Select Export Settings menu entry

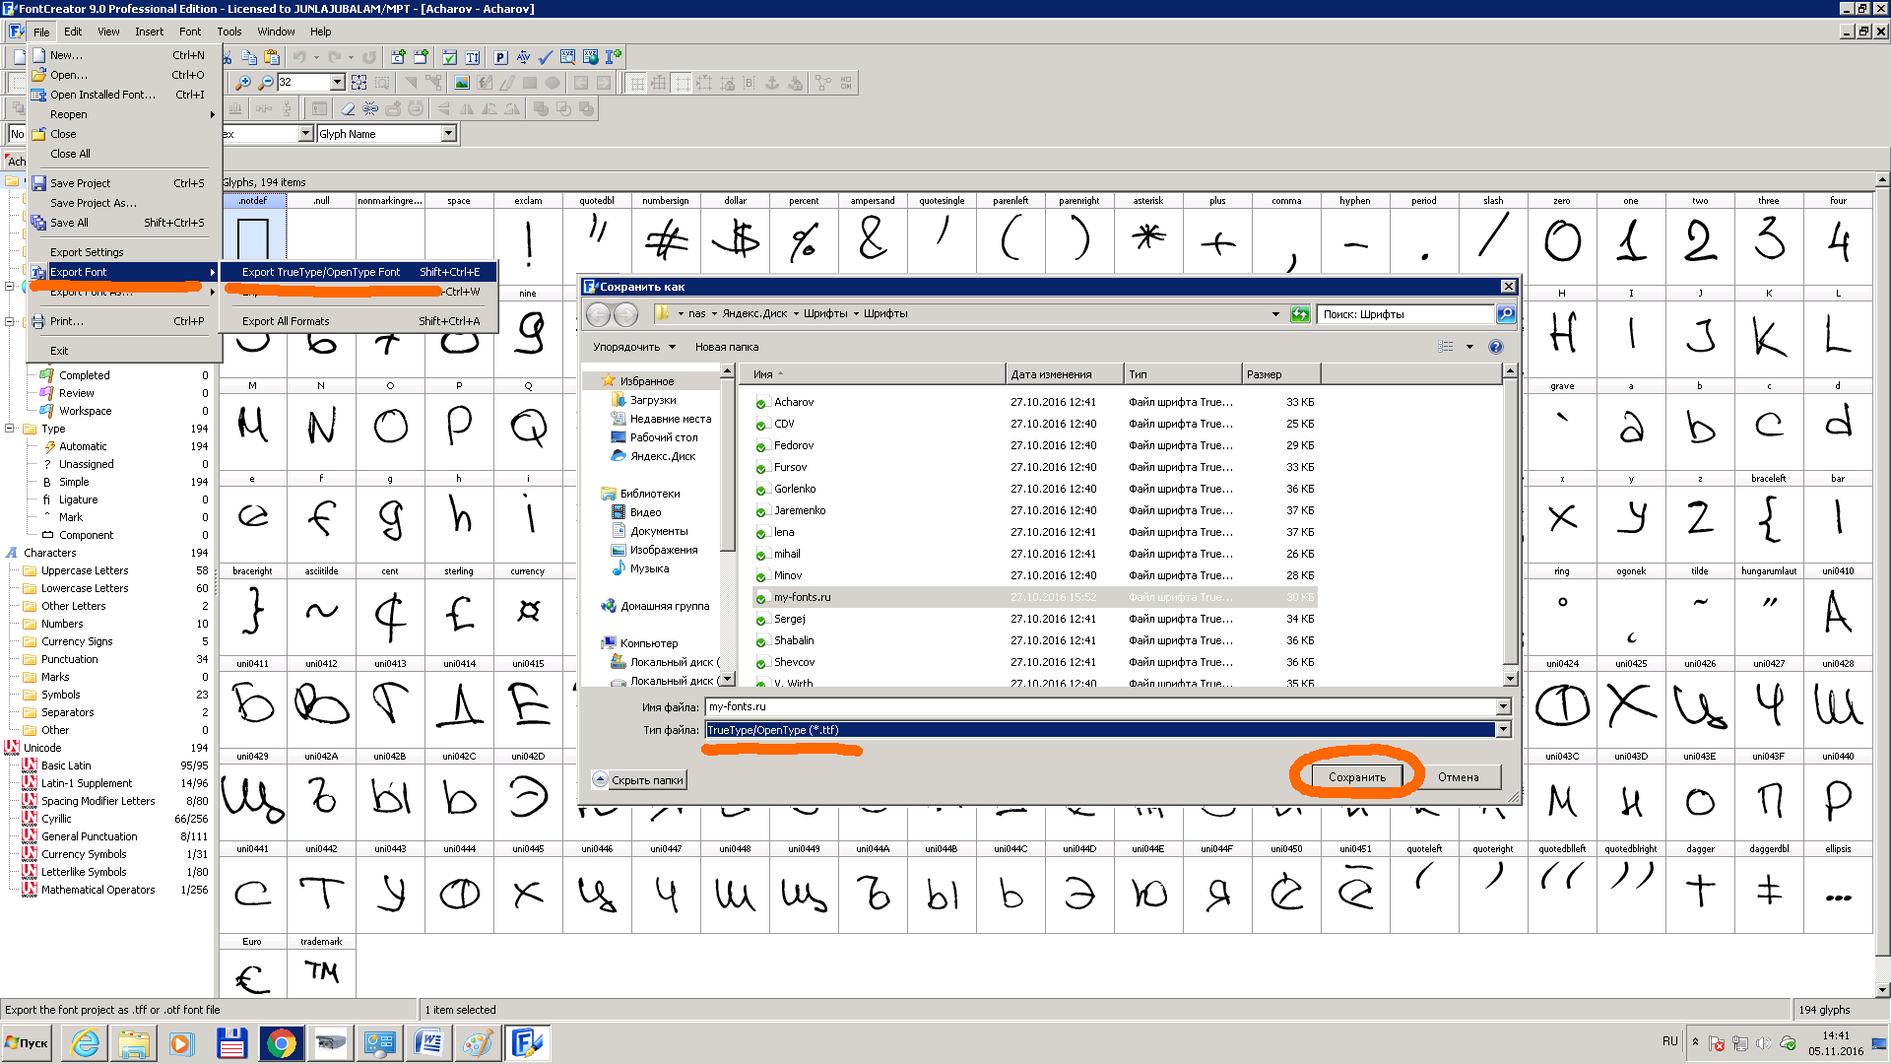coord(123,252)
